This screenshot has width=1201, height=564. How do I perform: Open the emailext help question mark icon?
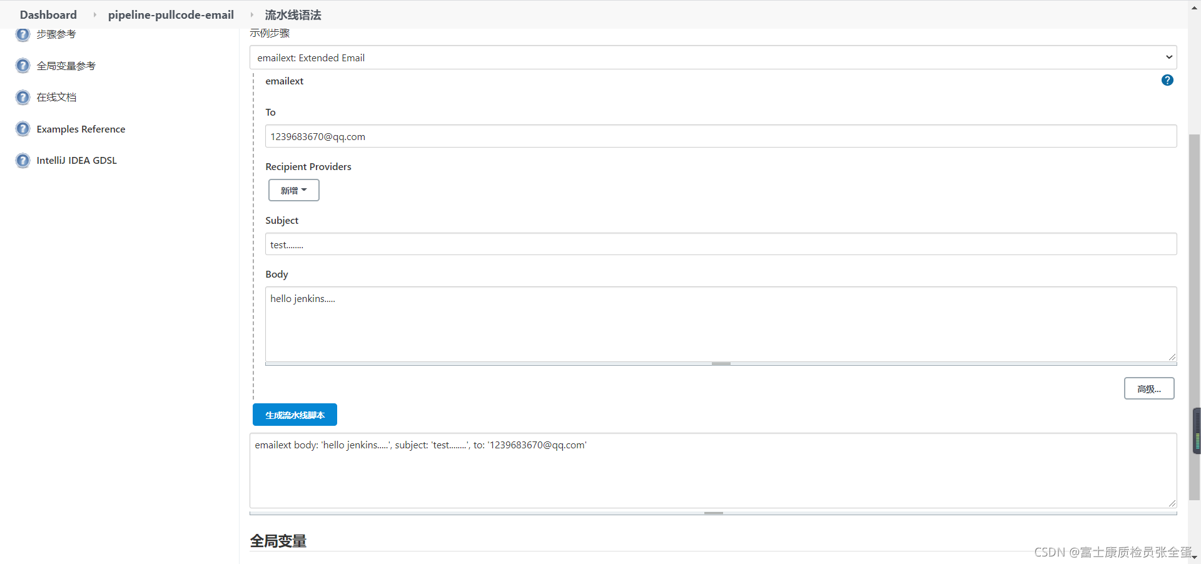pos(1167,80)
